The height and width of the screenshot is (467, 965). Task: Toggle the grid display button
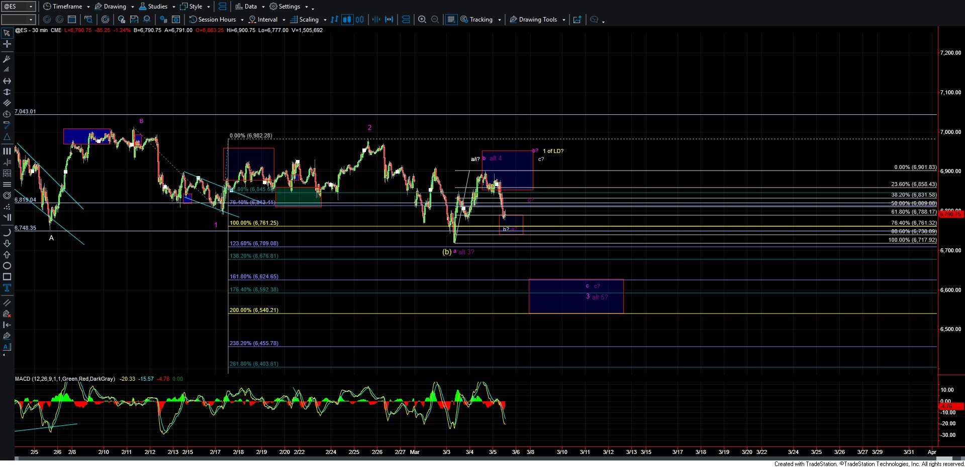coord(451,20)
